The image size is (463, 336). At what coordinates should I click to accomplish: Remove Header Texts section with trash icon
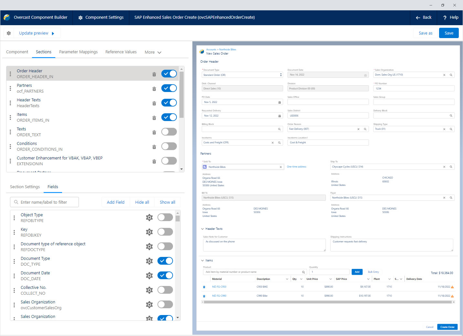(x=154, y=103)
